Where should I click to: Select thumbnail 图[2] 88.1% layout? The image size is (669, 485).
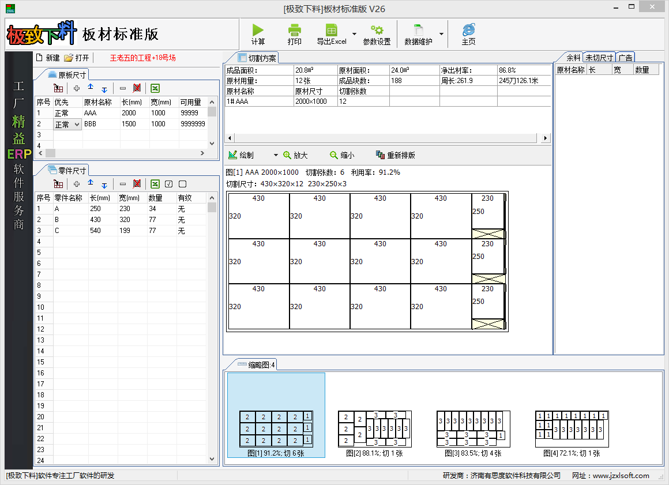tap(375, 430)
